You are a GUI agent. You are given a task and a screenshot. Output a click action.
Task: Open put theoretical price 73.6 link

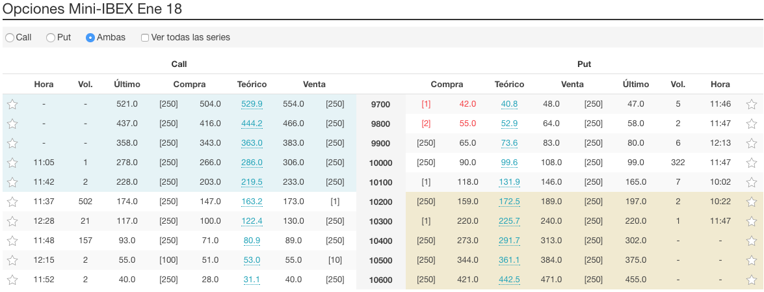509,143
